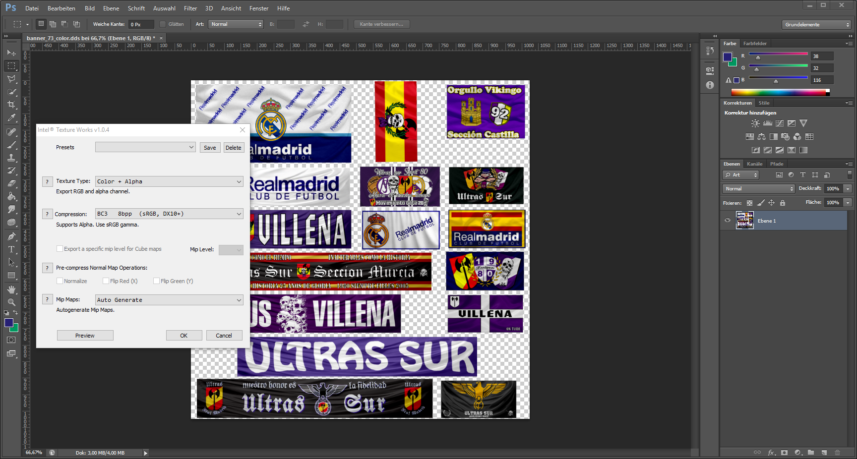The image size is (857, 459).
Task: Open the Filter menu
Action: click(x=190, y=8)
